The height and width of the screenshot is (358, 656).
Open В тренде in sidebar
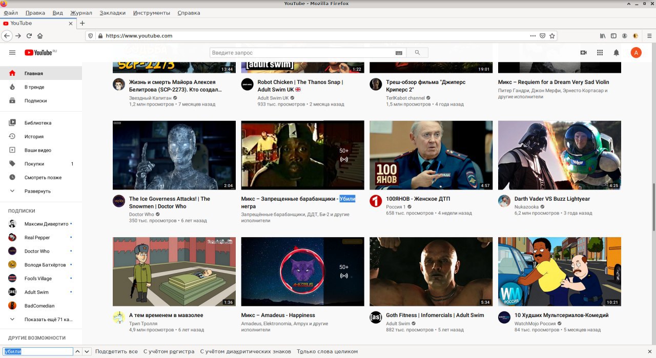41,87
